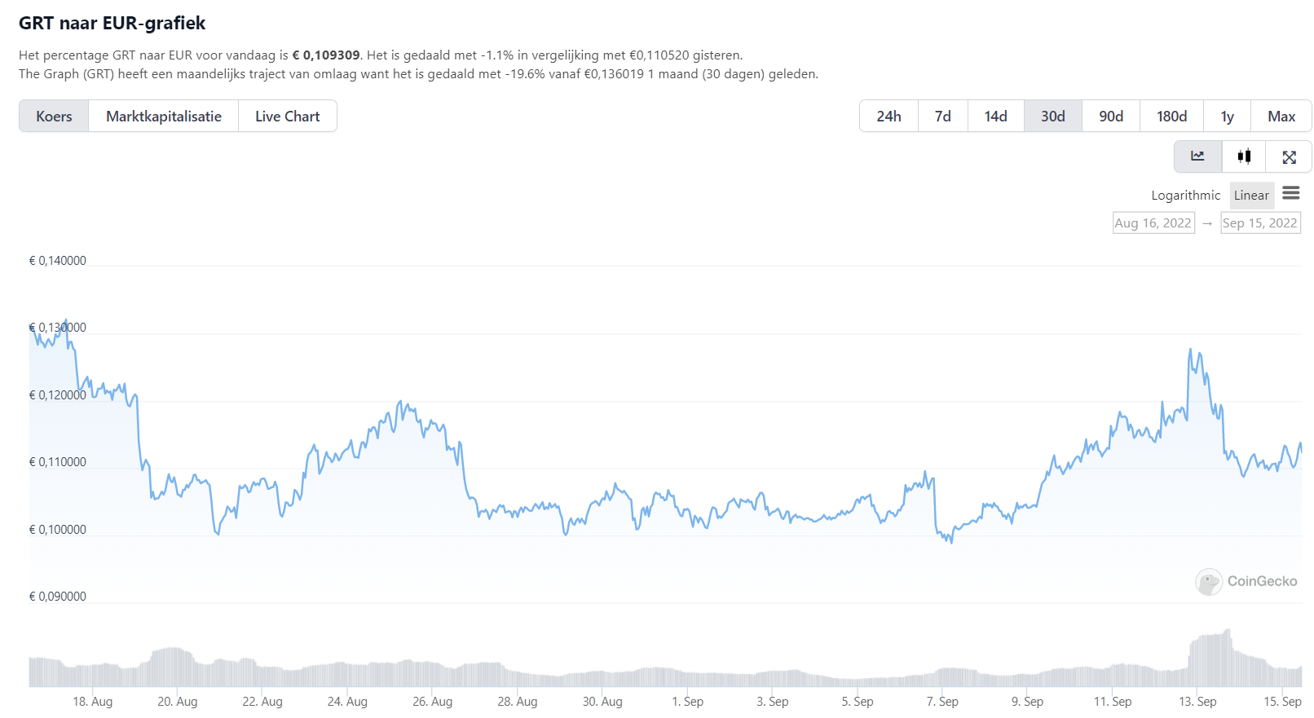Switch to Marktkapitalisatie tab
Screen dimensions: 1314x718
pyautogui.click(x=163, y=117)
